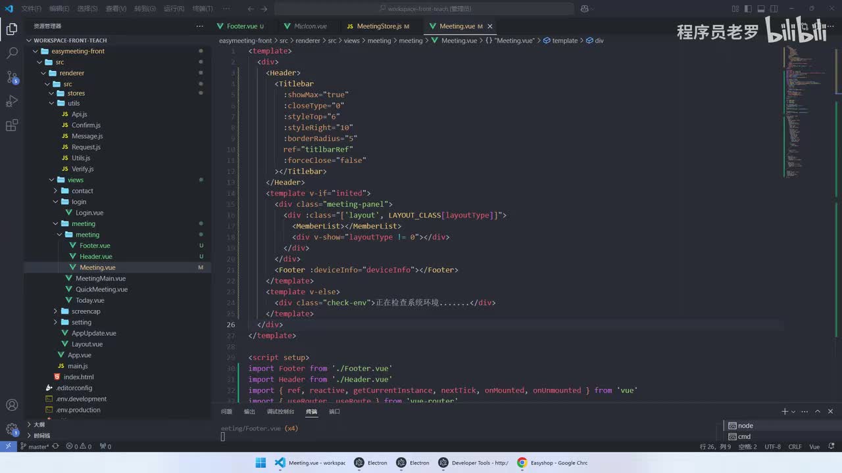Open Source Control view in activity bar
This screenshot has width=842, height=473.
point(12,77)
